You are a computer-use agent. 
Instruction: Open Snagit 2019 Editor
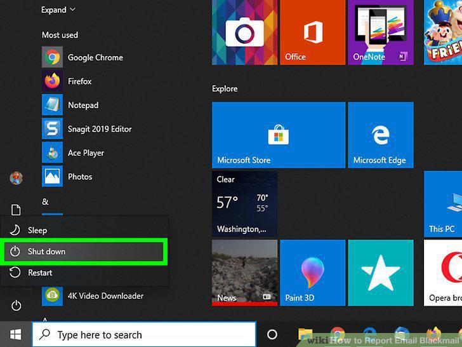[x=87, y=129]
